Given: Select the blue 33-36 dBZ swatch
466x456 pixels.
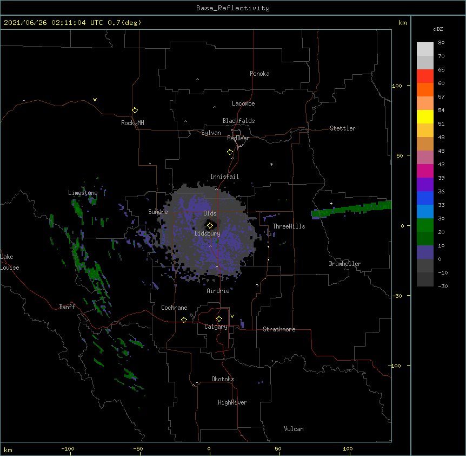Looking at the screenshot, I should (x=425, y=198).
